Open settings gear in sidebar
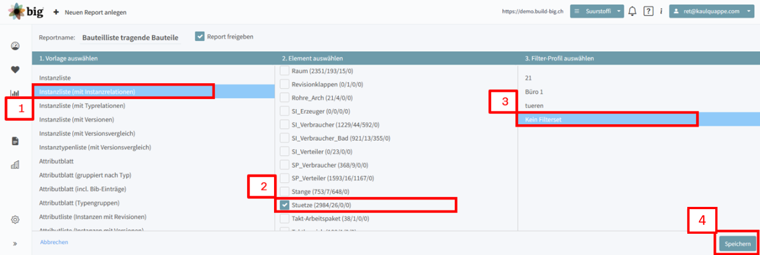 pyautogui.click(x=16, y=220)
